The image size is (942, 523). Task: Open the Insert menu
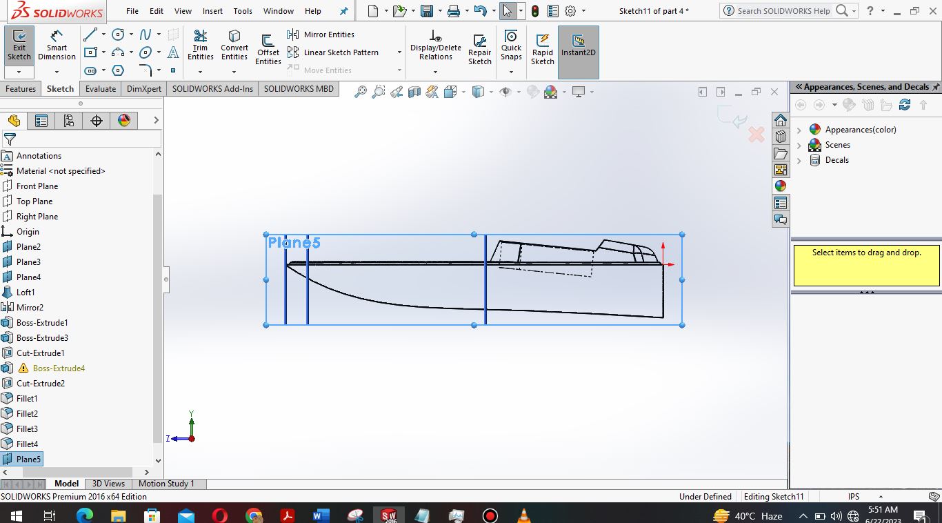click(212, 11)
